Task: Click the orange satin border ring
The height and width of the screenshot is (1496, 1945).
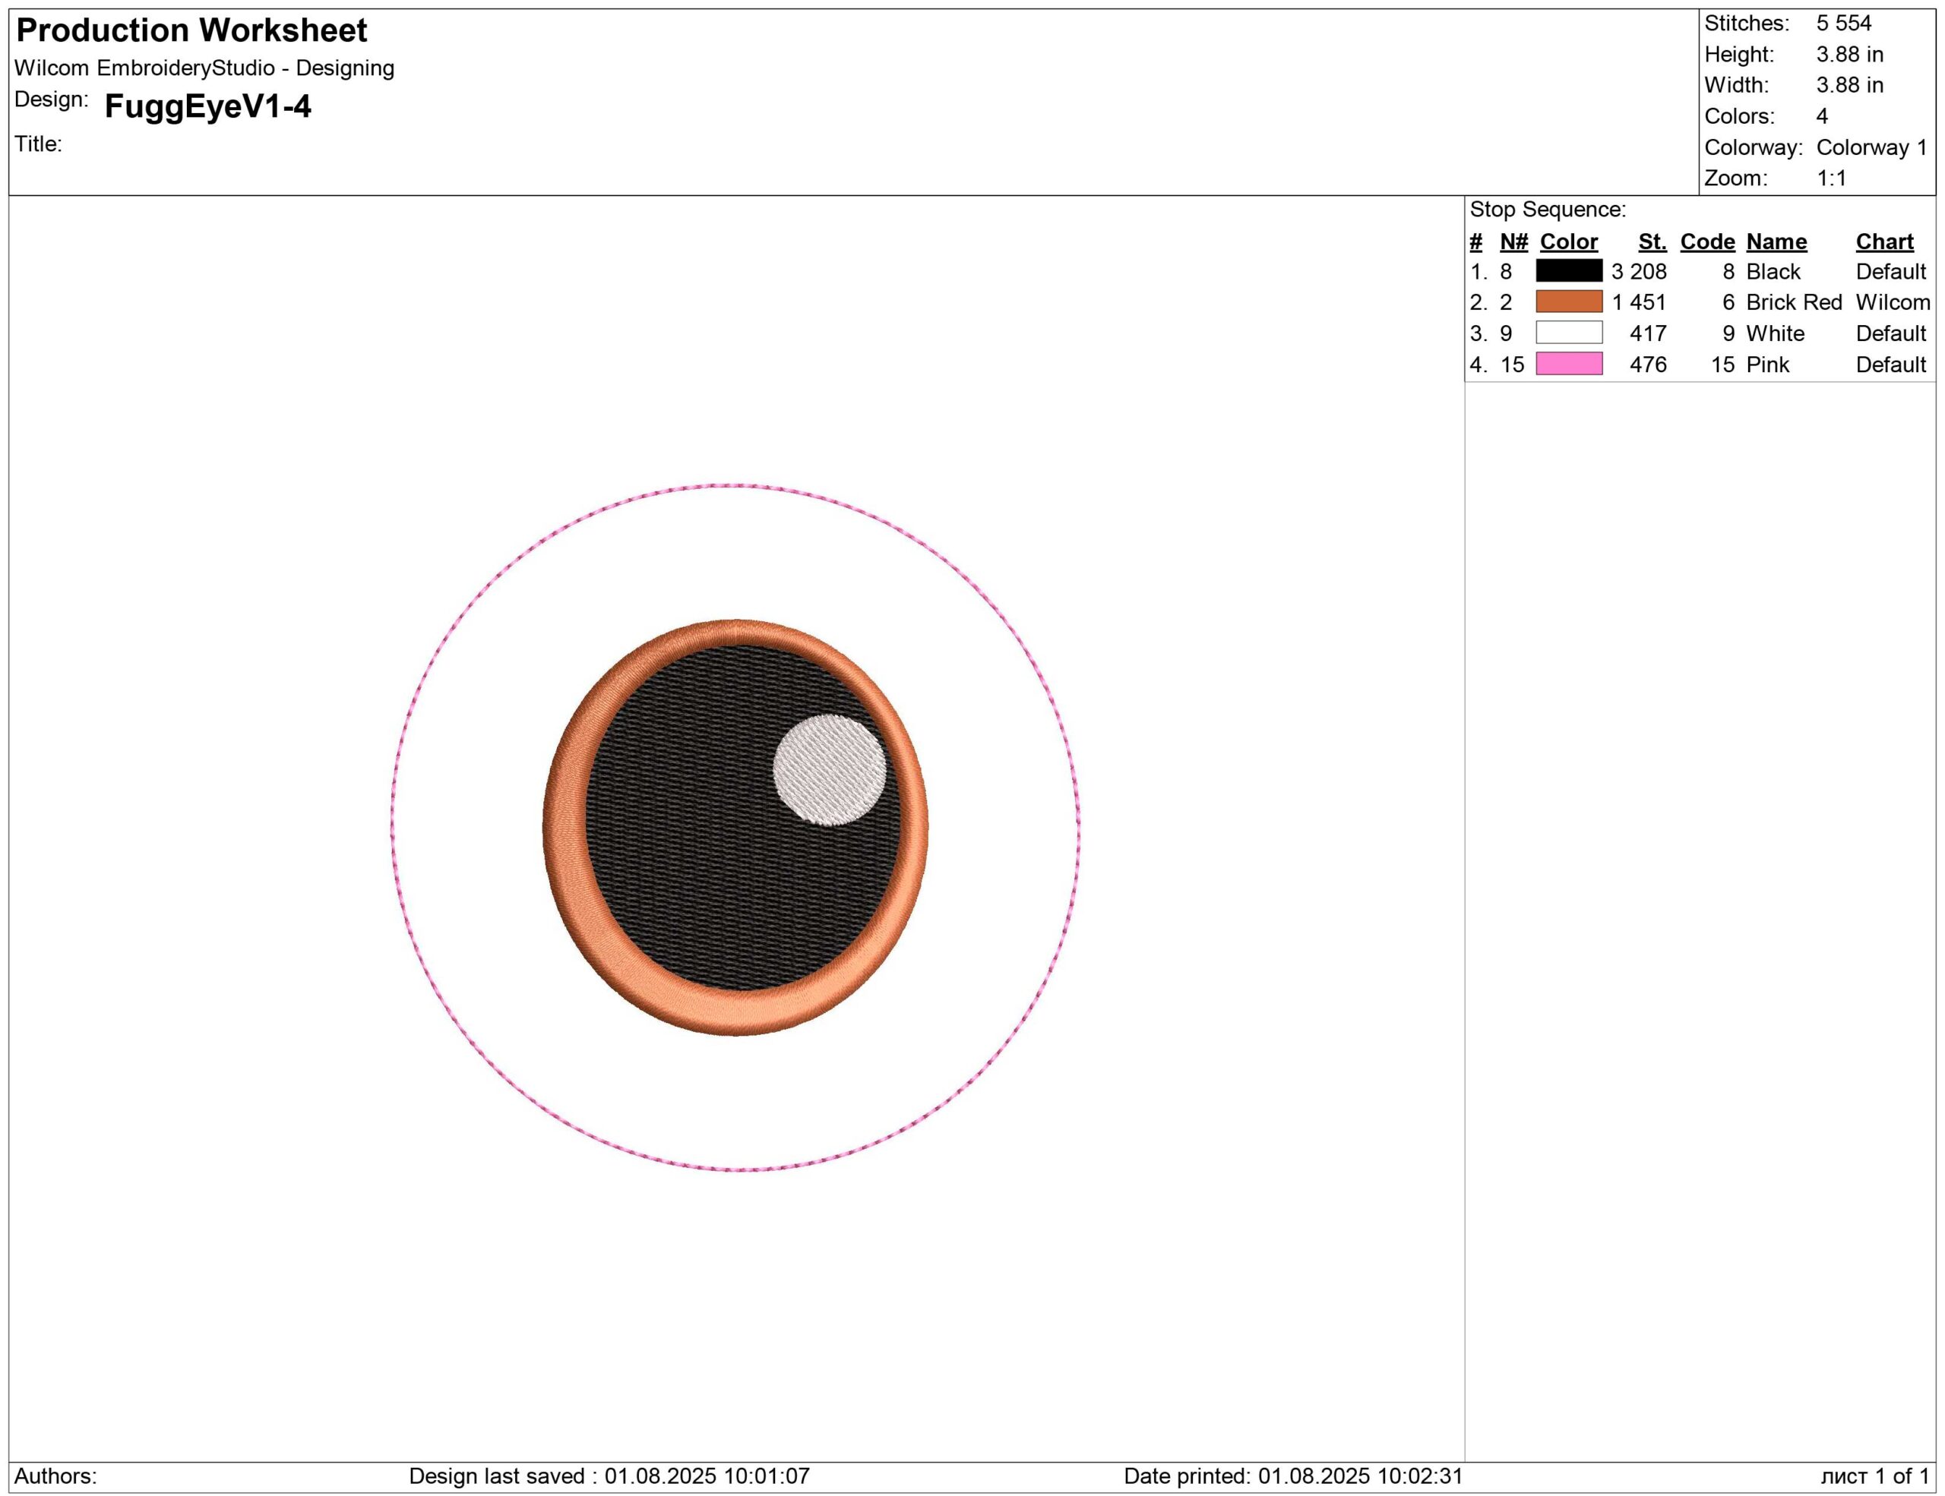Action: point(565,828)
